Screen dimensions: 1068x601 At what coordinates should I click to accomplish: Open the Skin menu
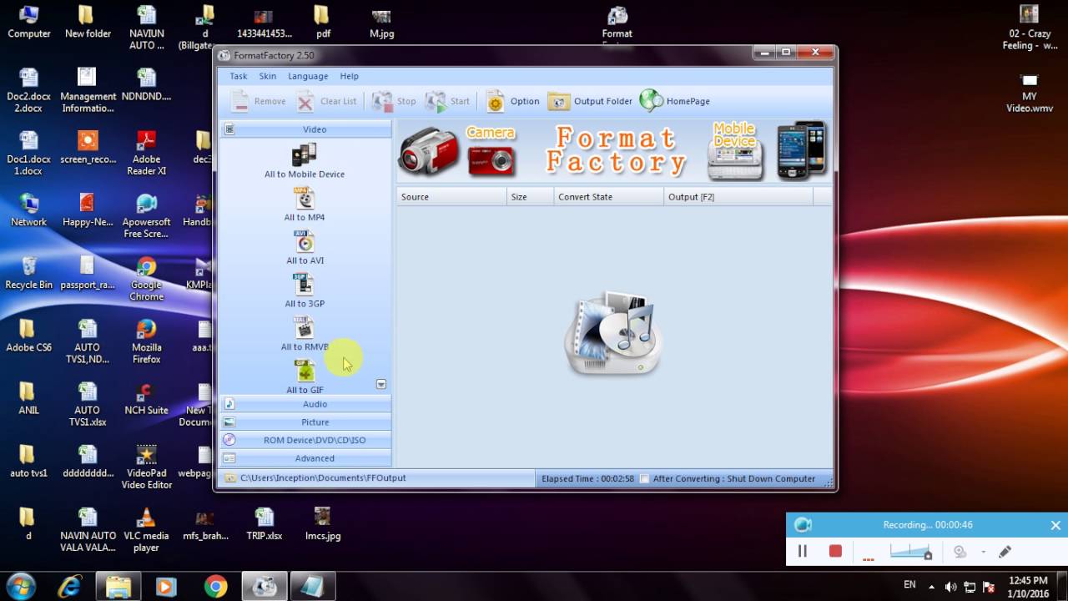click(x=268, y=76)
